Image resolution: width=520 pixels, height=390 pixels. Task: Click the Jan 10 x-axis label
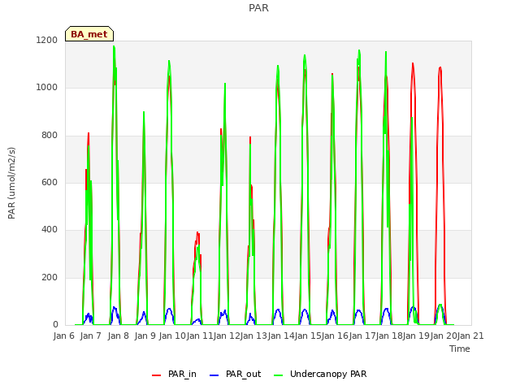[x=172, y=336]
